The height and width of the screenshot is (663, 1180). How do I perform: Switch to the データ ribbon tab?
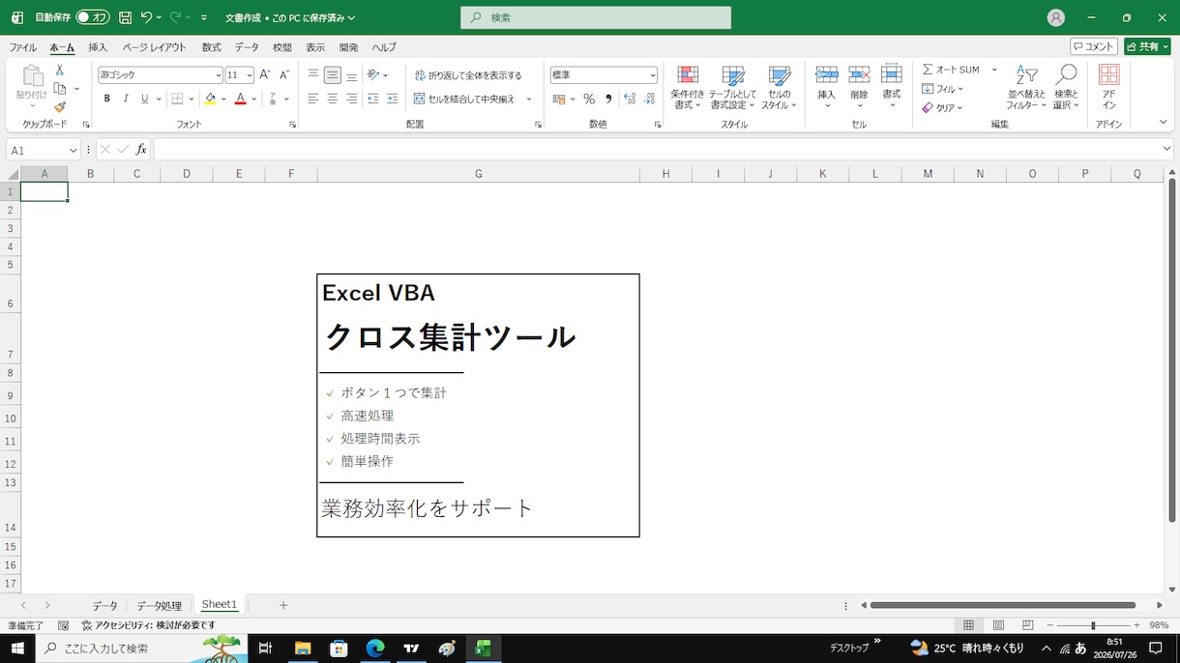click(247, 47)
